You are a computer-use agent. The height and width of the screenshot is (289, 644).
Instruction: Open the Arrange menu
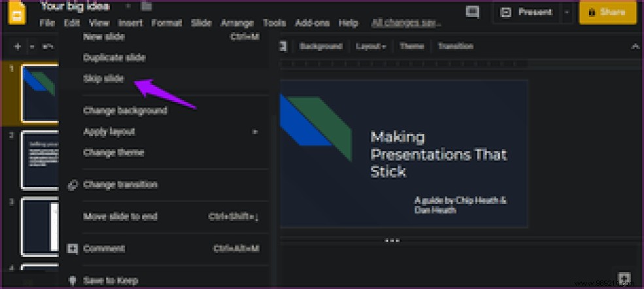point(237,23)
